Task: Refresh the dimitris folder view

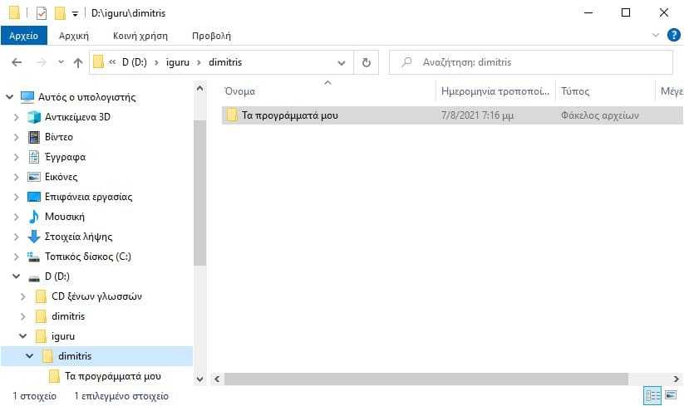Action: point(367,63)
